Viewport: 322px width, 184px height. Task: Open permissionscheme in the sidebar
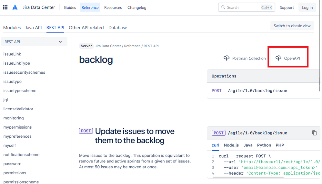(21, 182)
